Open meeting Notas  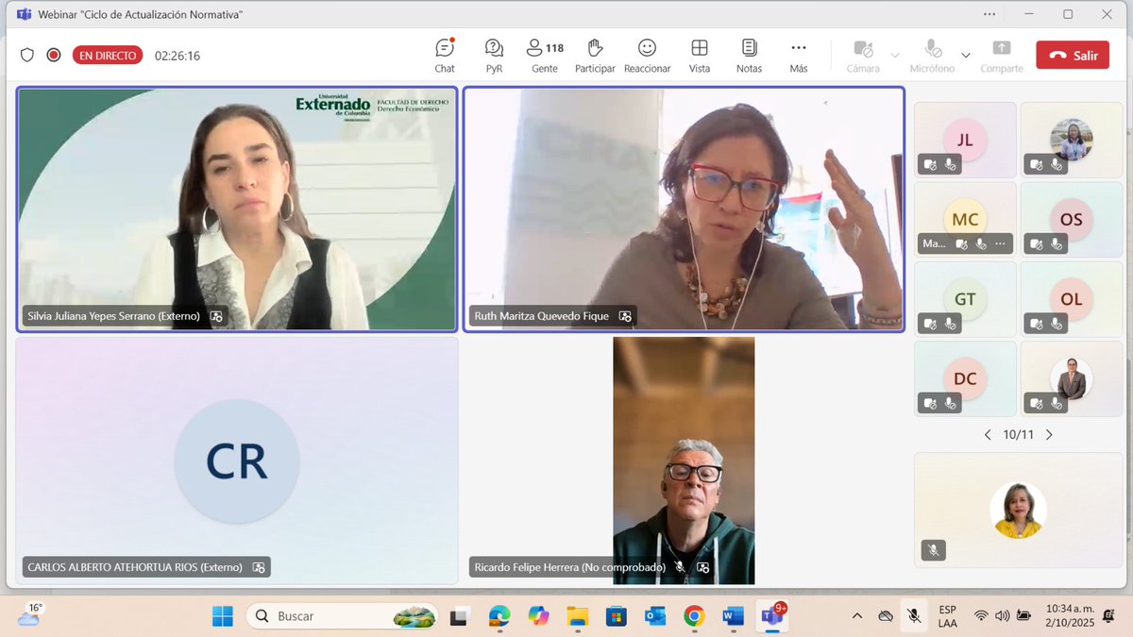pos(749,55)
